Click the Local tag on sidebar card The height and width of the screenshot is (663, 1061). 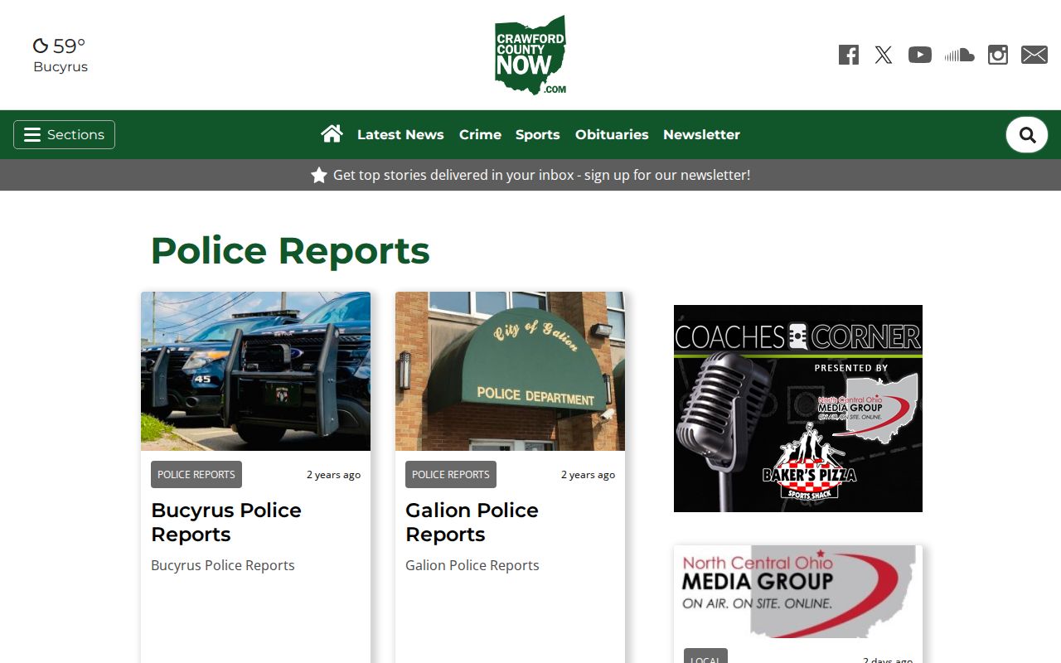point(705,656)
